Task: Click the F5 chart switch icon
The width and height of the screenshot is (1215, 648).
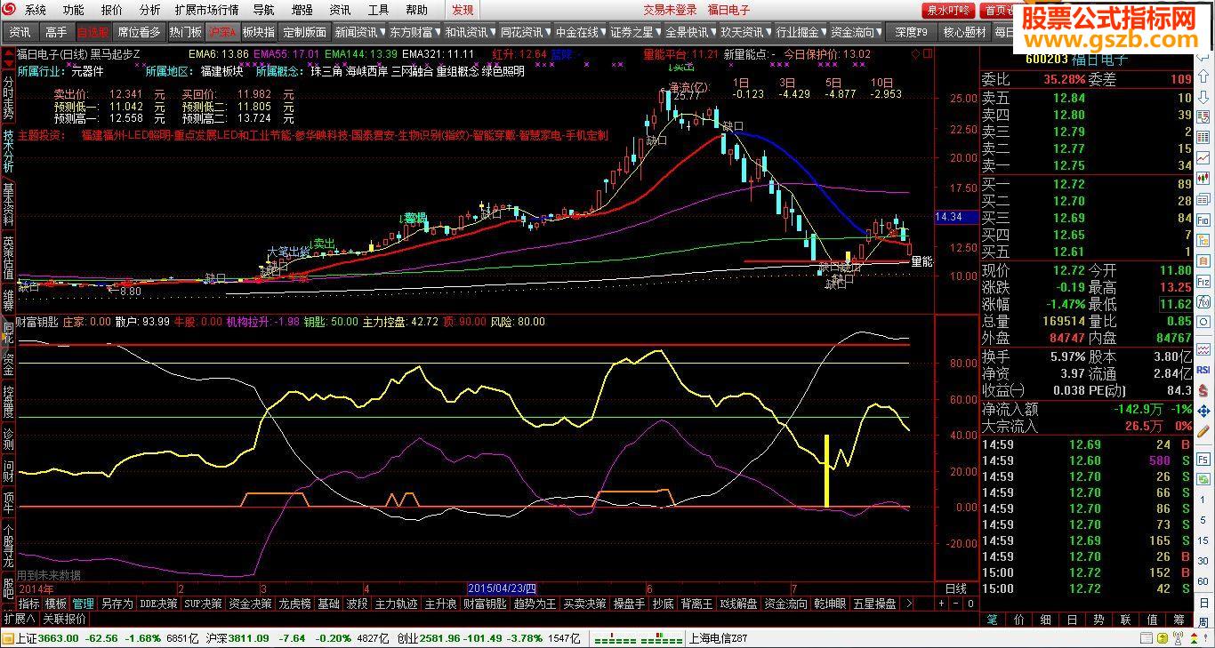Action: pyautogui.click(x=1203, y=459)
